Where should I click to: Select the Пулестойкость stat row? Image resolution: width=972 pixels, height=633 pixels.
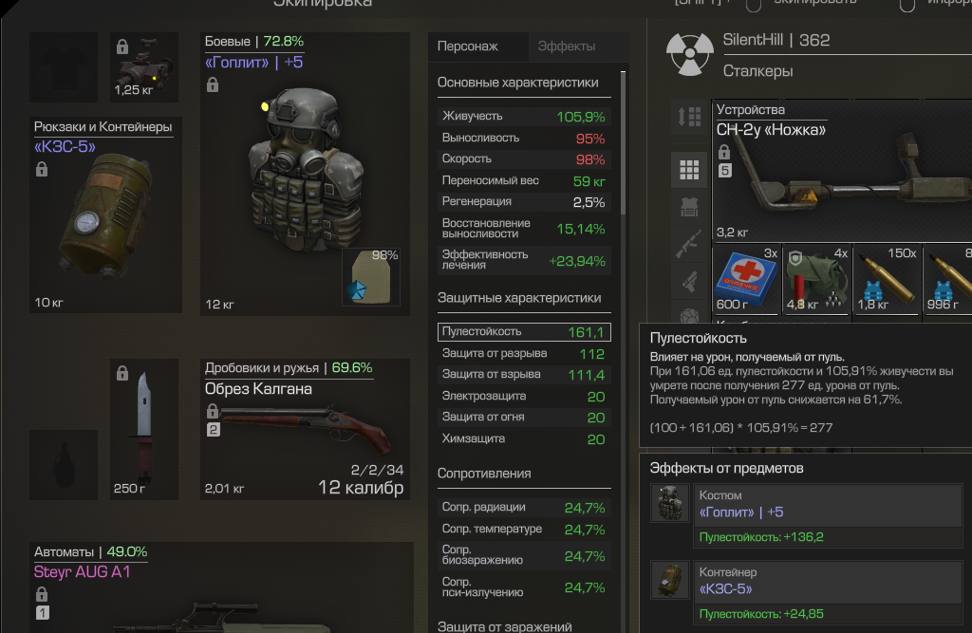(x=524, y=332)
